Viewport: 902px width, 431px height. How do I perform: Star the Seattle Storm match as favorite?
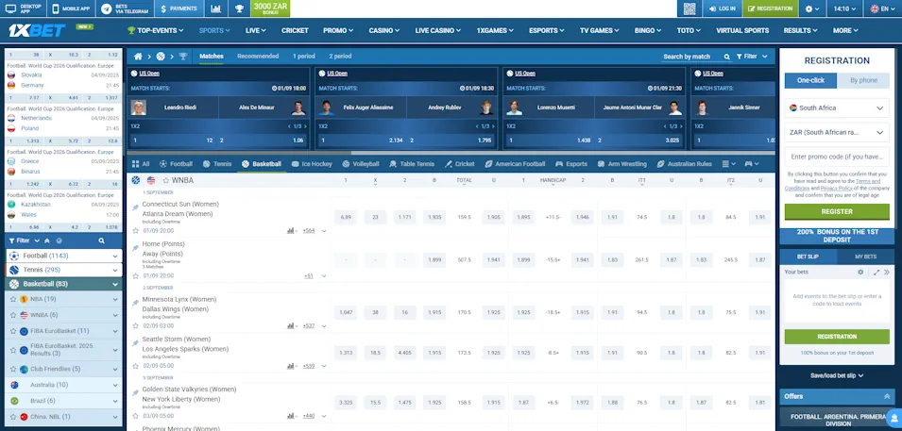tap(136, 366)
